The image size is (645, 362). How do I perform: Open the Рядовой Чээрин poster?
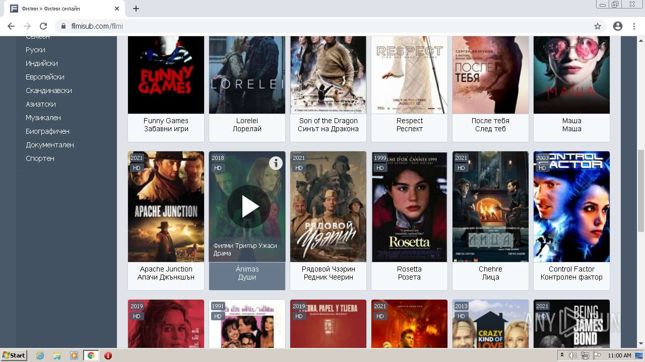pos(328,207)
